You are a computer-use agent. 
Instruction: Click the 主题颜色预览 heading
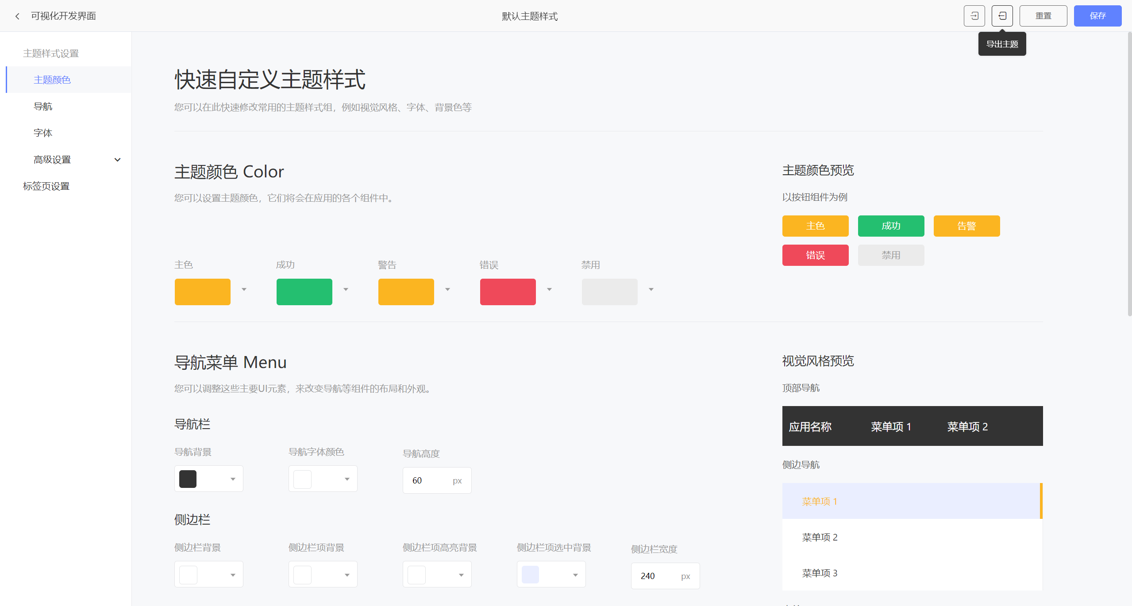[x=818, y=170]
